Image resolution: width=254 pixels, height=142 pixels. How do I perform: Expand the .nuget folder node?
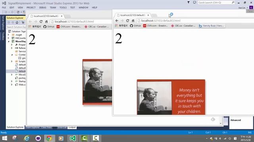[x=8, y=35]
